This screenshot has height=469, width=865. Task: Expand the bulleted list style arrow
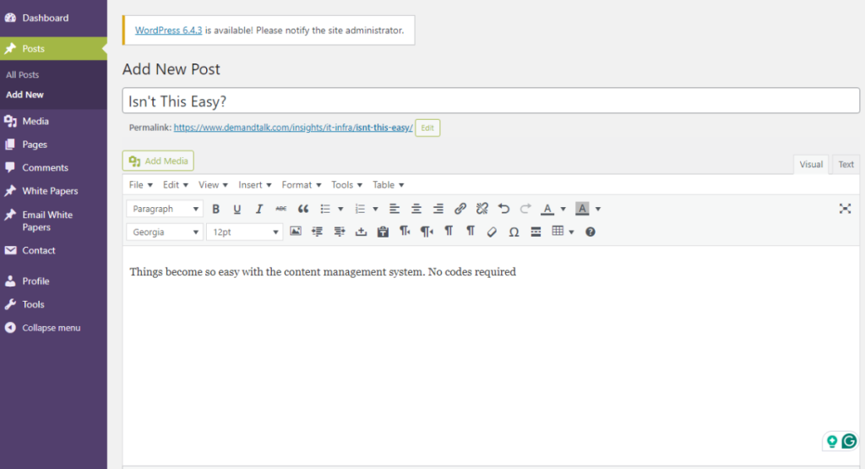(340, 209)
